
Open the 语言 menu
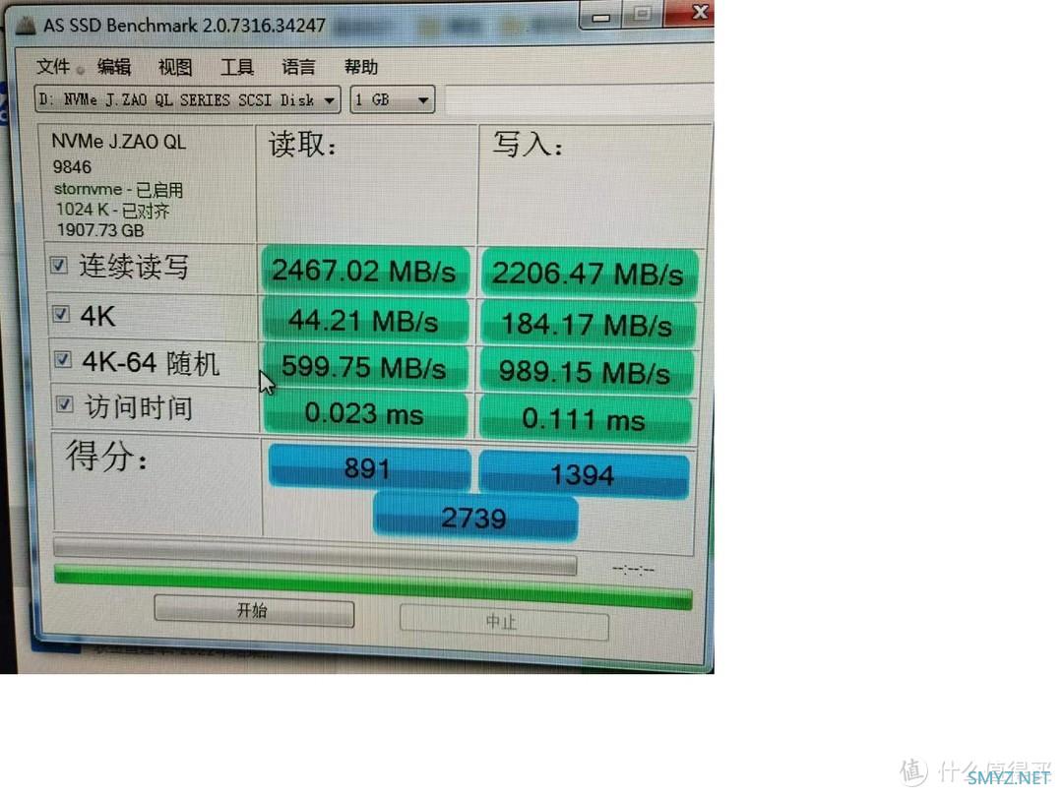coord(298,67)
